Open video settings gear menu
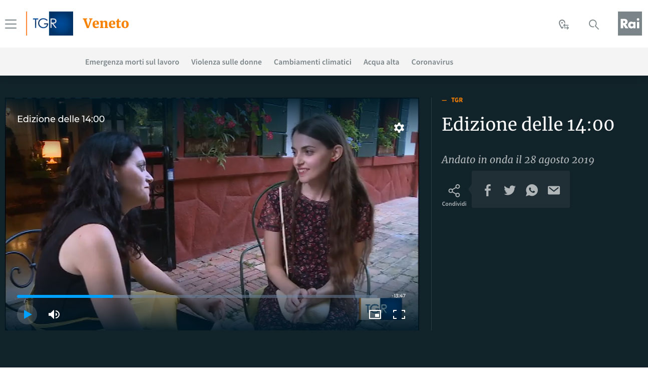This screenshot has width=648, height=387. coord(399,128)
